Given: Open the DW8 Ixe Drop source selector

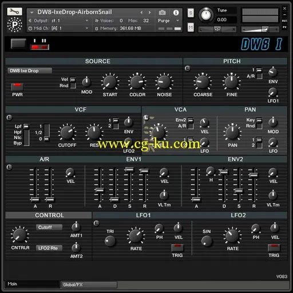Looking at the screenshot, I should point(30,70).
